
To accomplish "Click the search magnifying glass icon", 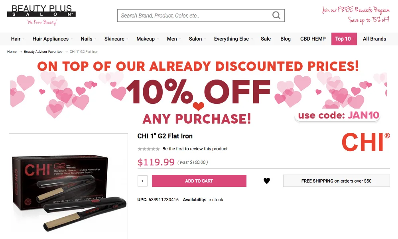I will (x=276, y=15).
